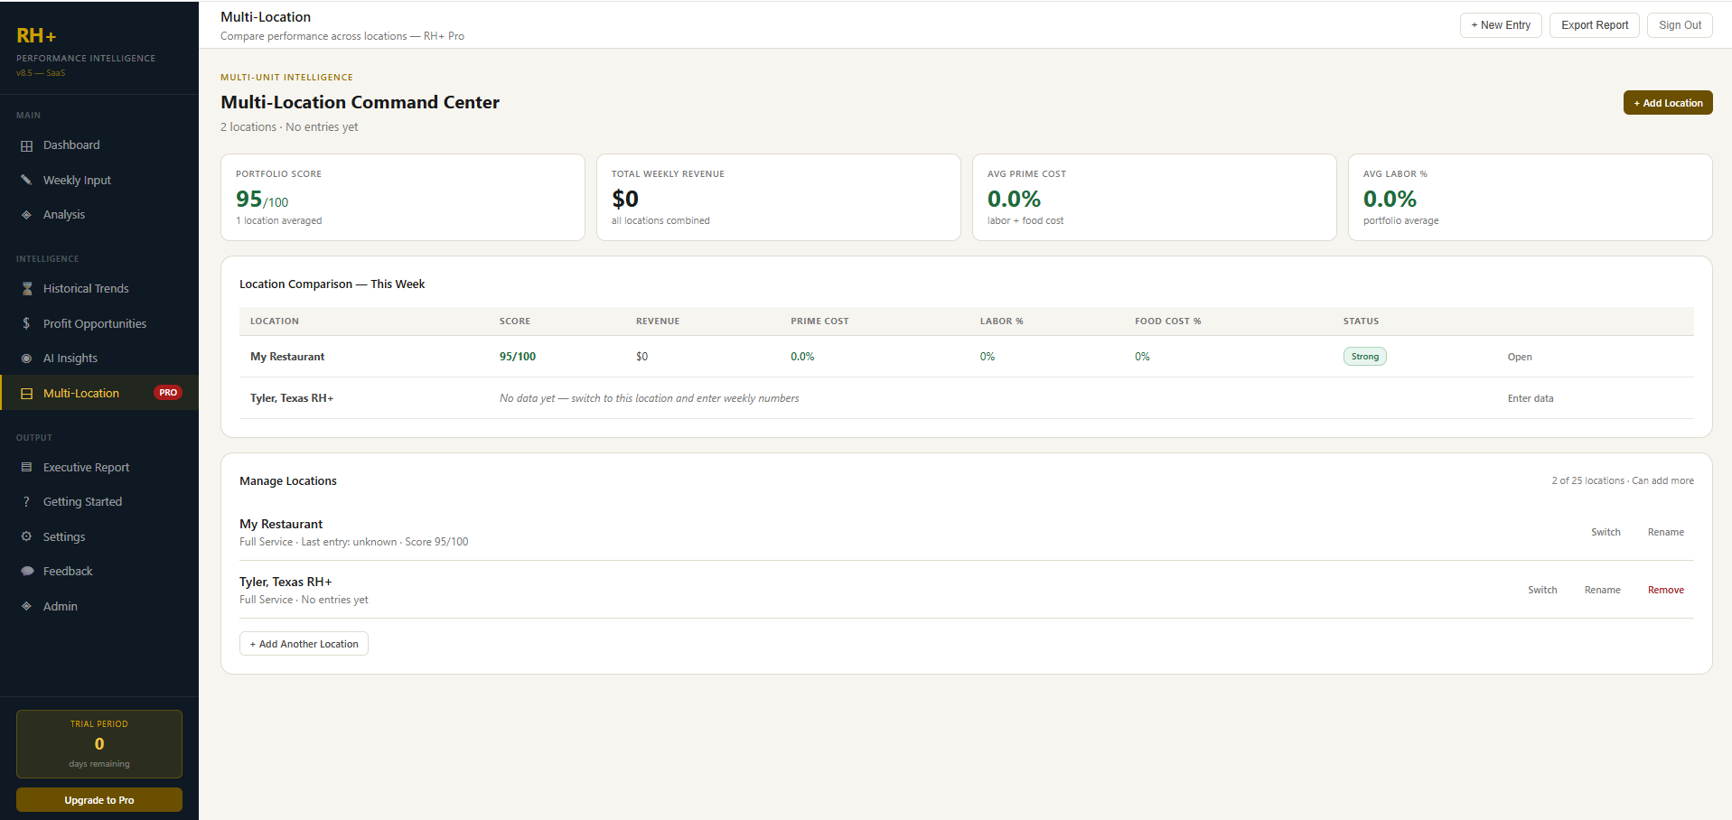
Task: Click the red PRO badge
Action: pos(168,393)
